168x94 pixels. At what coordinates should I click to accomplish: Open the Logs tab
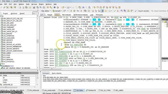pos(92,15)
